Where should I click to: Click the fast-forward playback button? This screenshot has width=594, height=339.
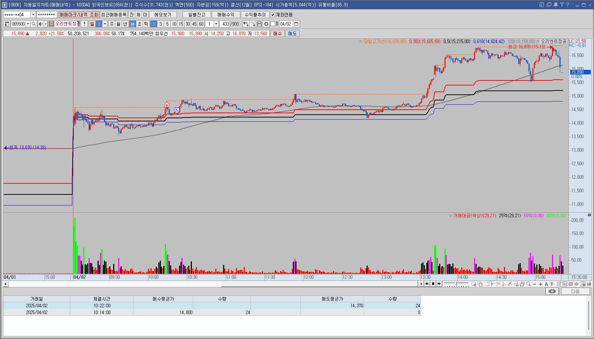pyautogui.click(x=439, y=284)
